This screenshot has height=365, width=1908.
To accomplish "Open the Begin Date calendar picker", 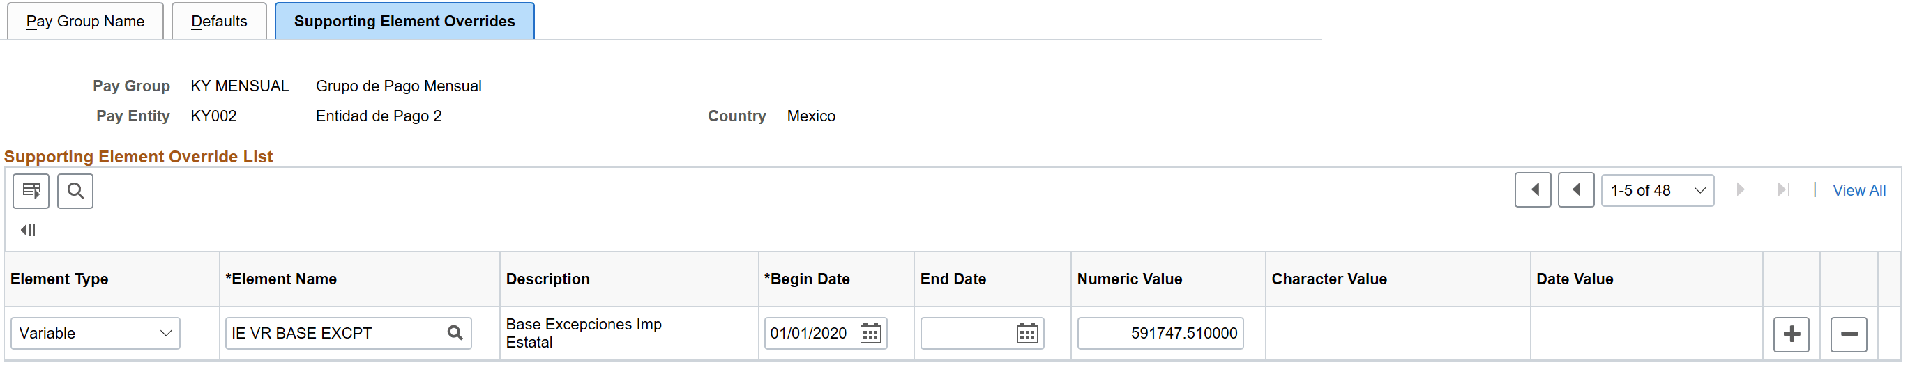I will click(x=870, y=333).
